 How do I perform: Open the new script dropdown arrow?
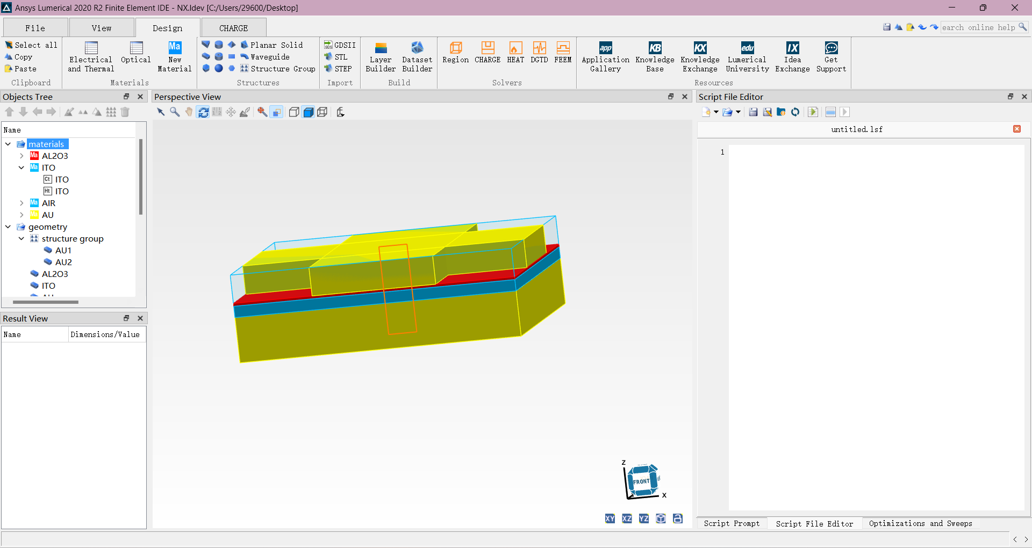click(716, 112)
